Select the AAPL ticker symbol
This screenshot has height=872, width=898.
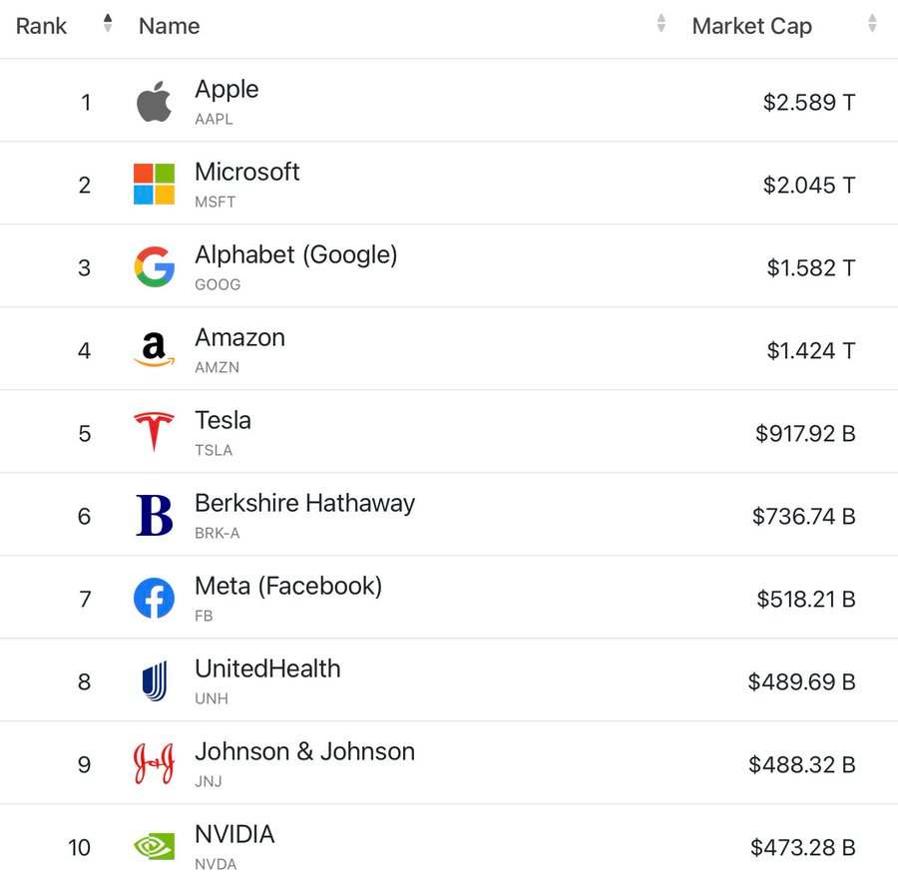[214, 119]
